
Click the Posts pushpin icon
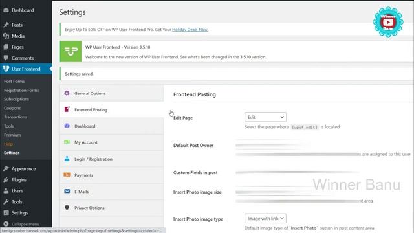[x=6, y=25]
